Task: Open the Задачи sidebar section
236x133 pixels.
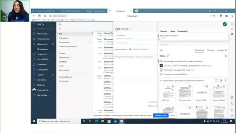Action: pyautogui.click(x=41, y=75)
